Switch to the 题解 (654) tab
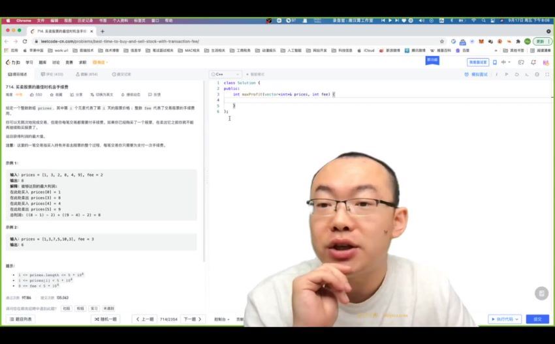This screenshot has height=344, width=555. (x=87, y=74)
